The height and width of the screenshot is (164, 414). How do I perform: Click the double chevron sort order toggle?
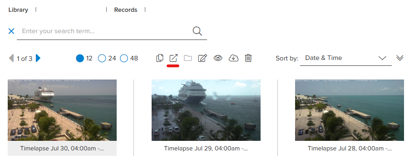coord(400,58)
